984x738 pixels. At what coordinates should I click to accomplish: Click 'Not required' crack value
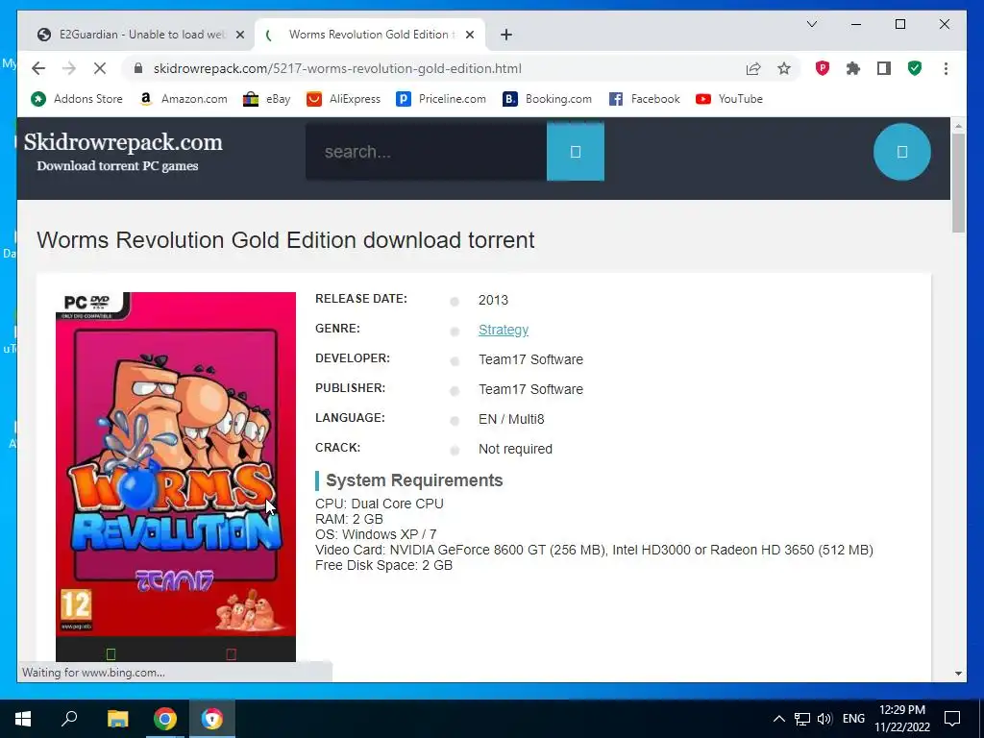[x=515, y=449]
